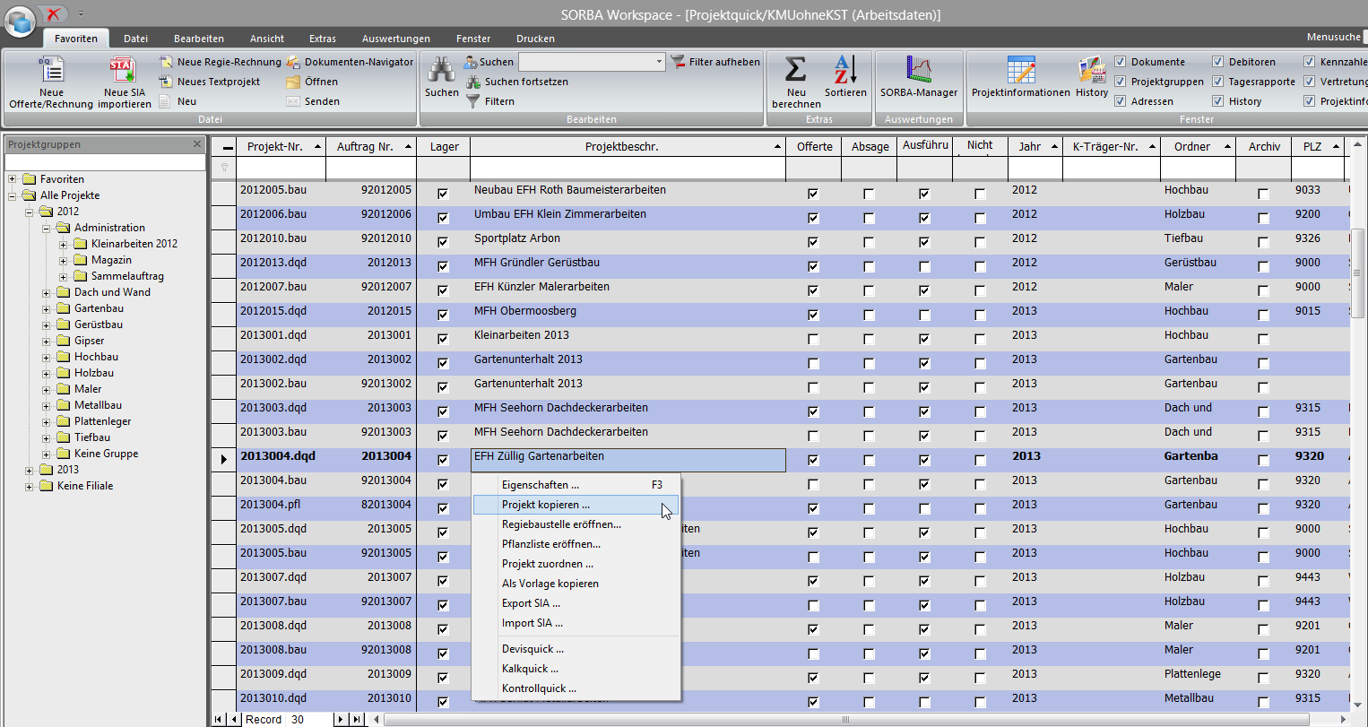Toggle the Debitoren window checkbox
The image size is (1368, 727).
[x=1217, y=62]
